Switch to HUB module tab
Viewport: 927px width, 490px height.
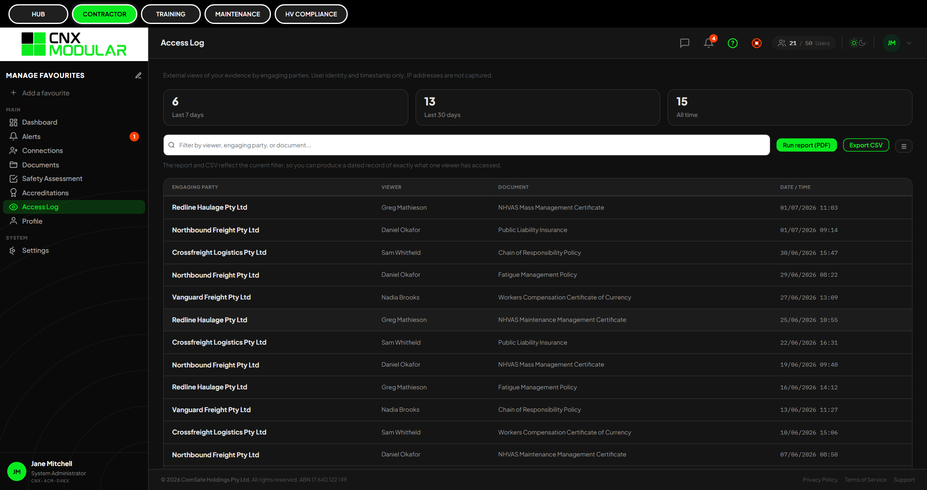[38, 14]
